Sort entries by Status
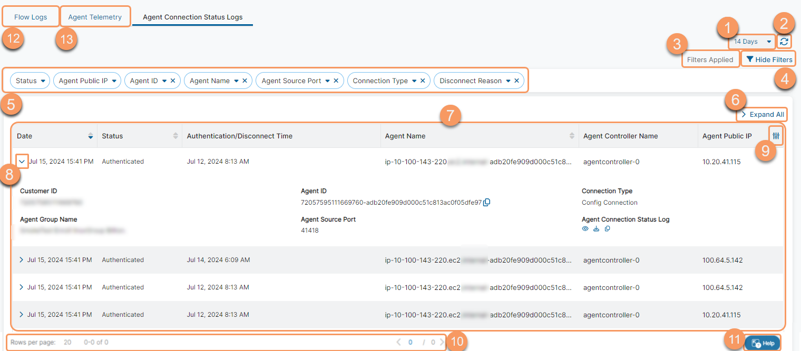801x351 pixels. pyautogui.click(x=176, y=136)
